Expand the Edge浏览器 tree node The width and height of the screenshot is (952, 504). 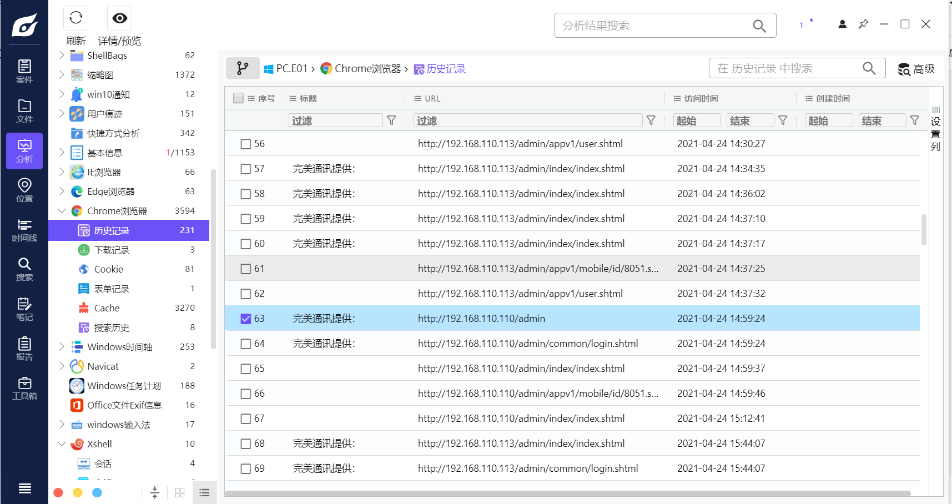(62, 191)
